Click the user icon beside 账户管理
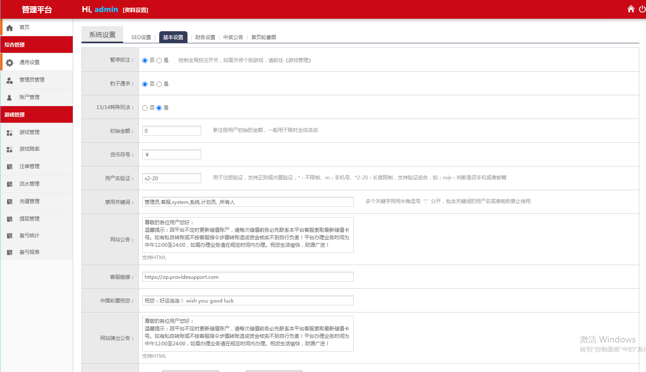 (x=10, y=98)
